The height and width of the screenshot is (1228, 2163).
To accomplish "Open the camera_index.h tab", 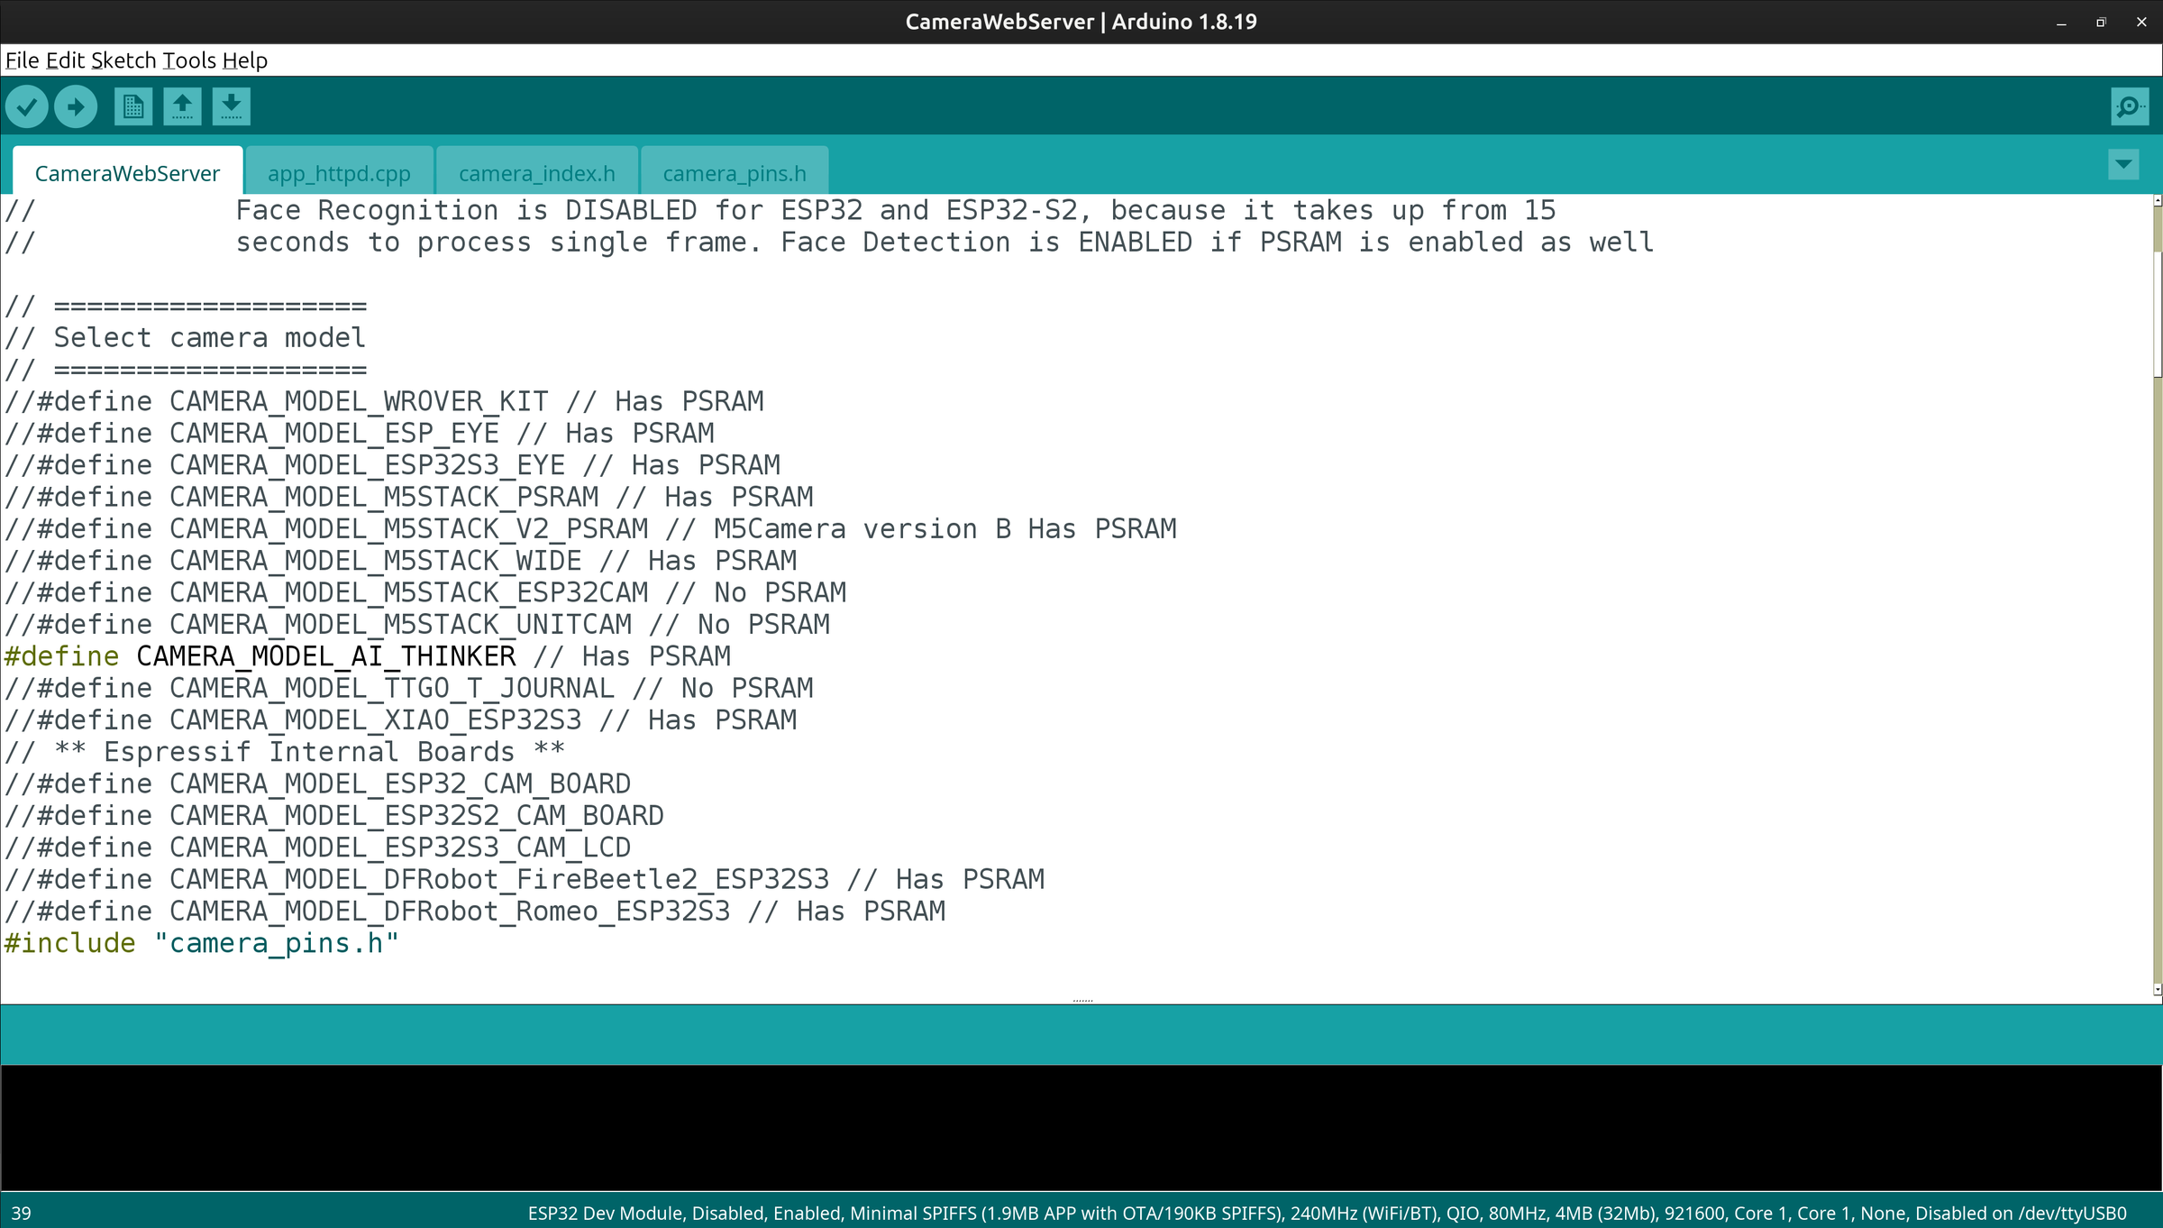I will coord(537,172).
